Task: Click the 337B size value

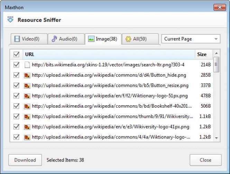Action: click(206, 86)
